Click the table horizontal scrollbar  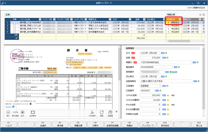pyautogui.click(x=179, y=41)
